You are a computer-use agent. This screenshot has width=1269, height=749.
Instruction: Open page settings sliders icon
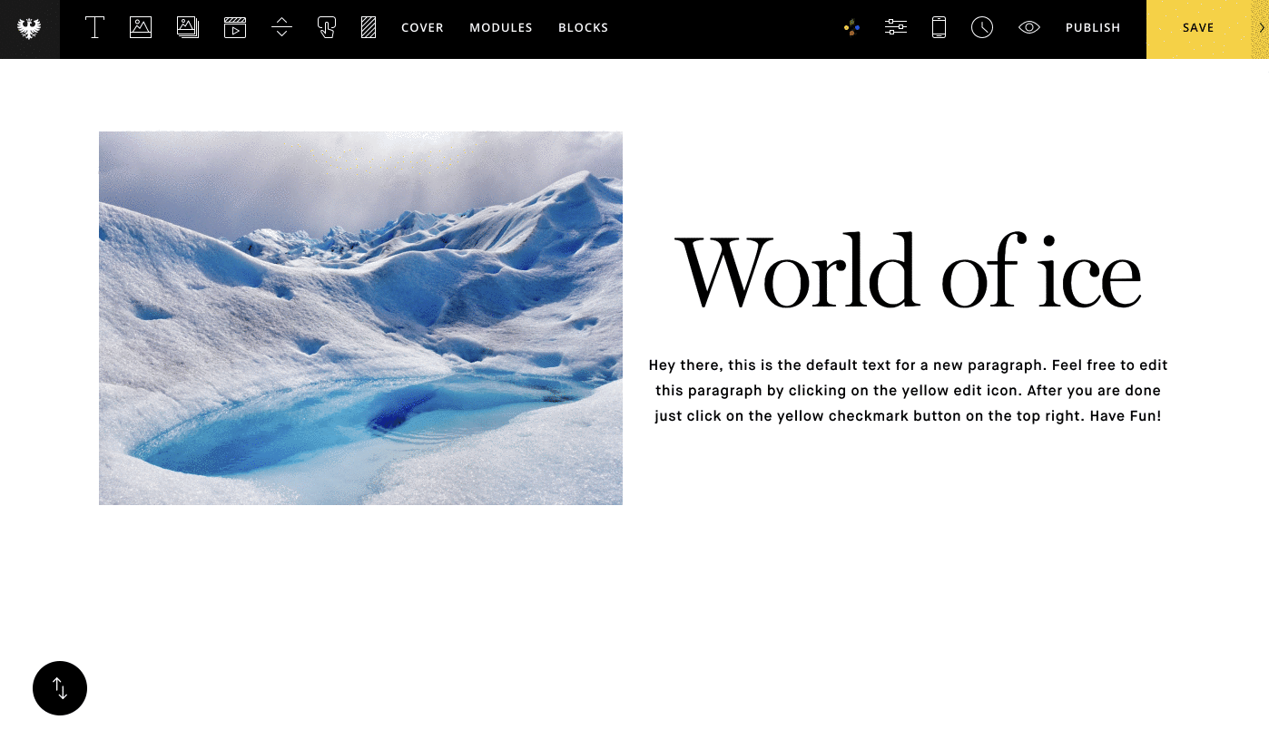click(896, 28)
